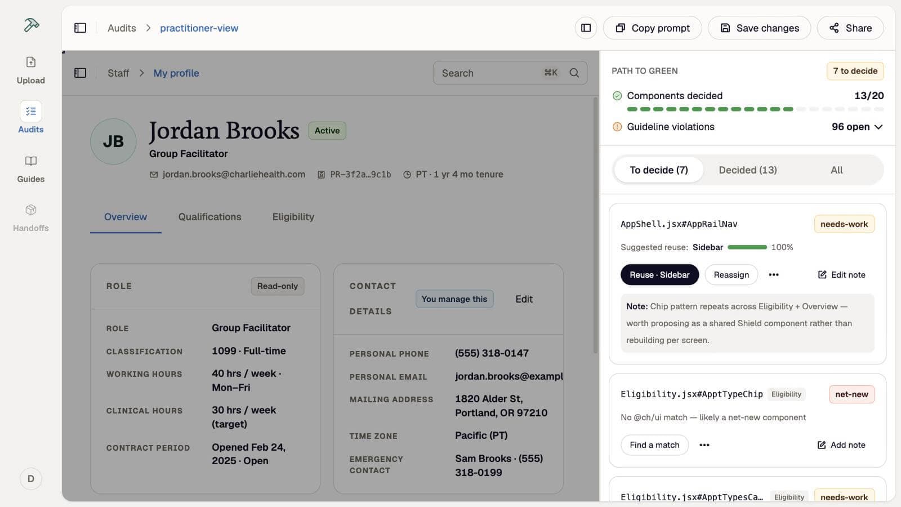Open more options for Eligibility.jsx#ApptTypeChip card
Viewport: 901px width, 507px height.
click(x=704, y=445)
